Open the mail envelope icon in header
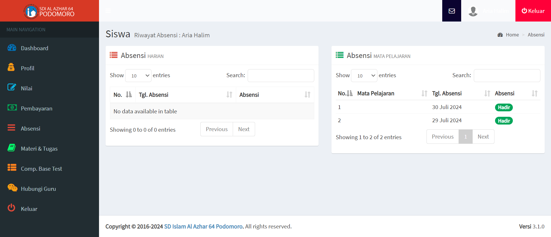 [x=452, y=11]
